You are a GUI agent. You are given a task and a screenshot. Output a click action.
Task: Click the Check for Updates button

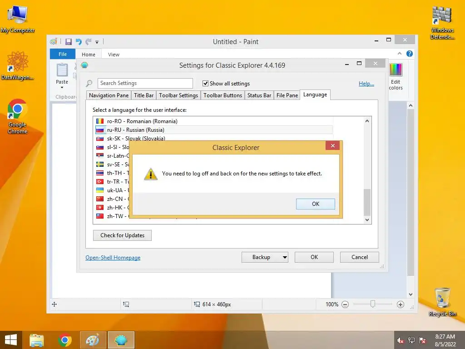(122, 235)
